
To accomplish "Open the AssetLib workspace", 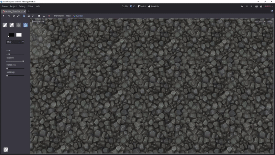I will pyautogui.click(x=154, y=6).
